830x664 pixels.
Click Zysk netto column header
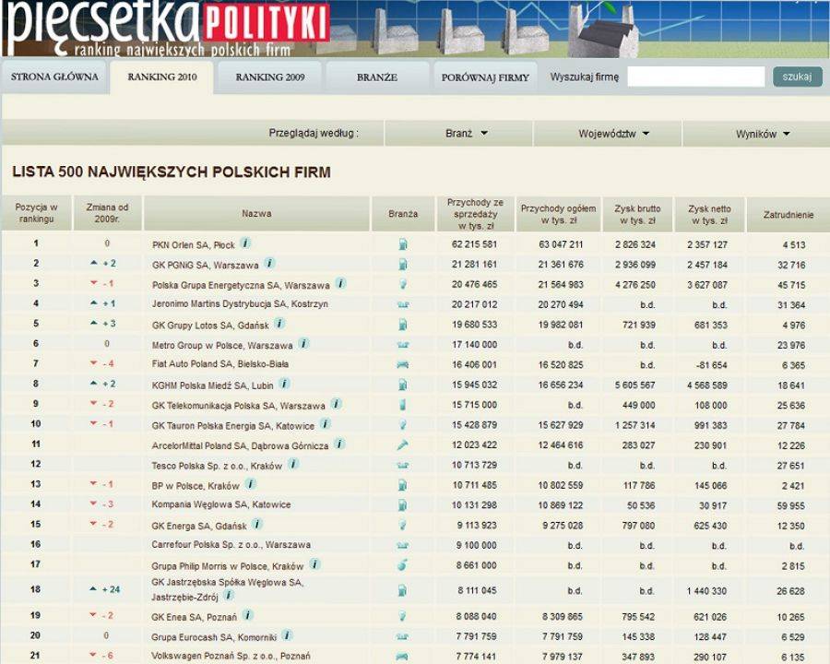pyautogui.click(x=709, y=214)
